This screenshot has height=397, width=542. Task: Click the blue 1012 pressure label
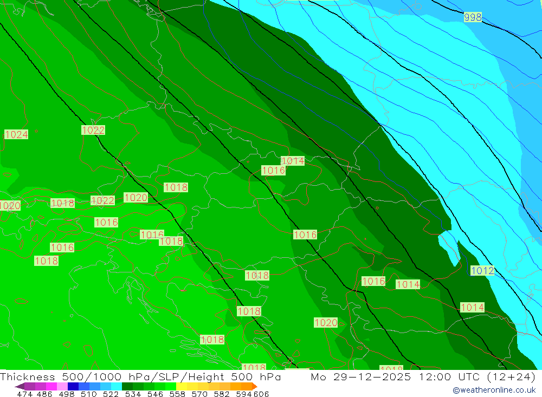click(x=482, y=271)
